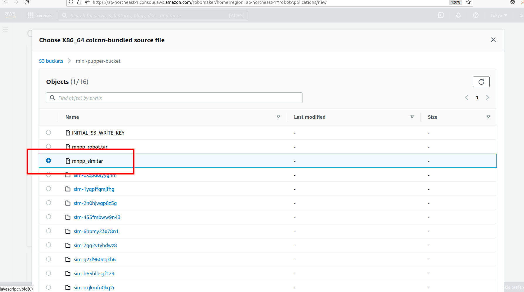
Task: Select the sim-2n0hjwgp8z5g radio button
Action: (x=49, y=203)
